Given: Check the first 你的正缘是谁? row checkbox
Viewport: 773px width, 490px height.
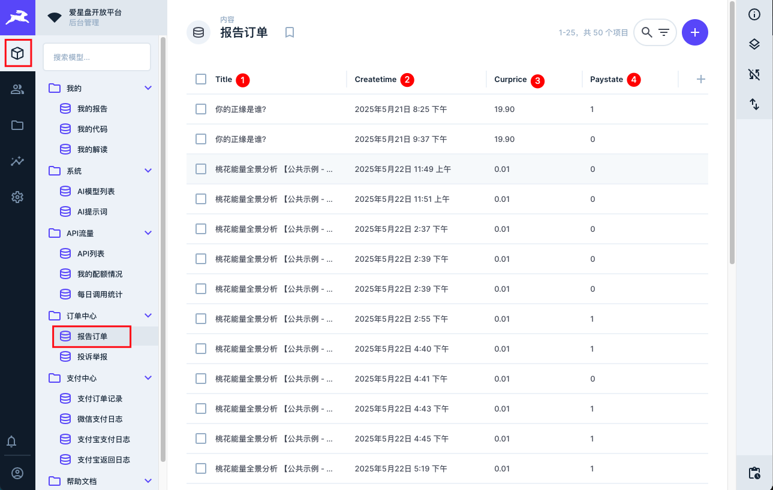Looking at the screenshot, I should coord(201,109).
